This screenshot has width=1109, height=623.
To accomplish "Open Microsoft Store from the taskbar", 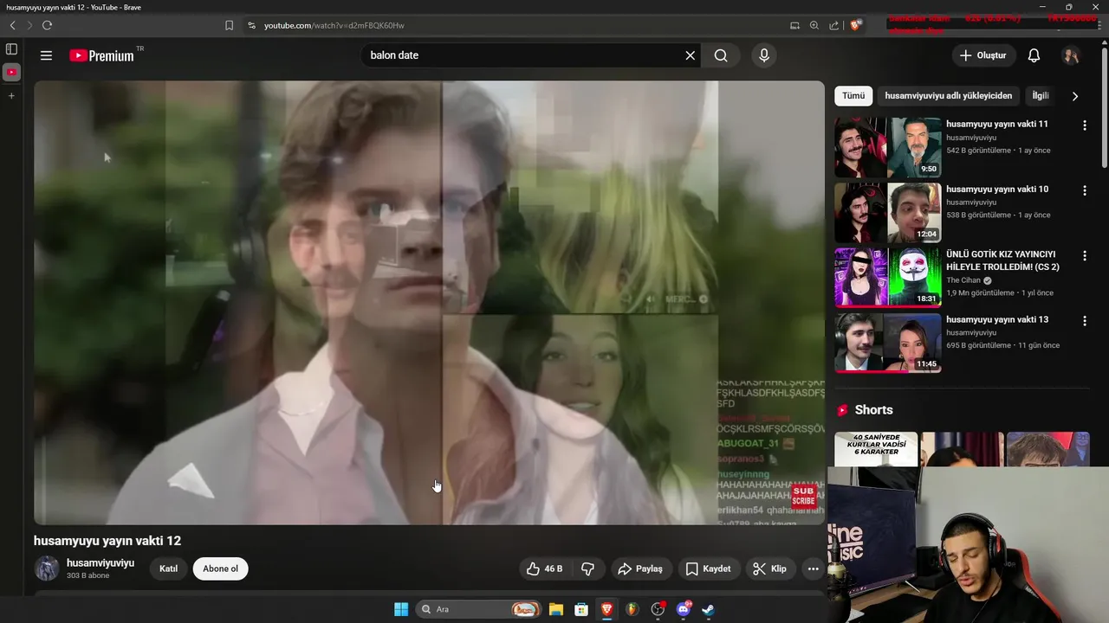I will (581, 609).
